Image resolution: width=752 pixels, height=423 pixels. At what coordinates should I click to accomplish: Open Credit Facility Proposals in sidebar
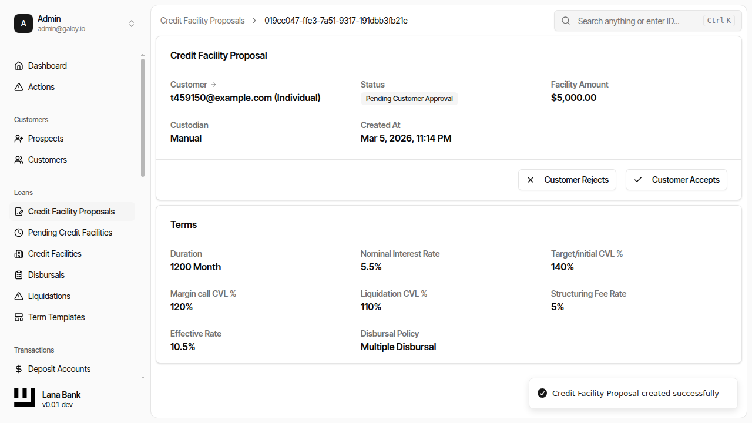[71, 211]
